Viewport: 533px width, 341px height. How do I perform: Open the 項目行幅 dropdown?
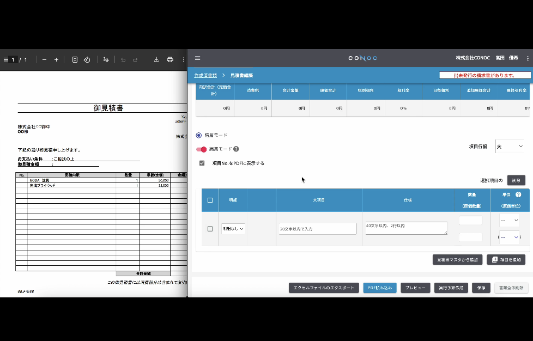click(510, 147)
